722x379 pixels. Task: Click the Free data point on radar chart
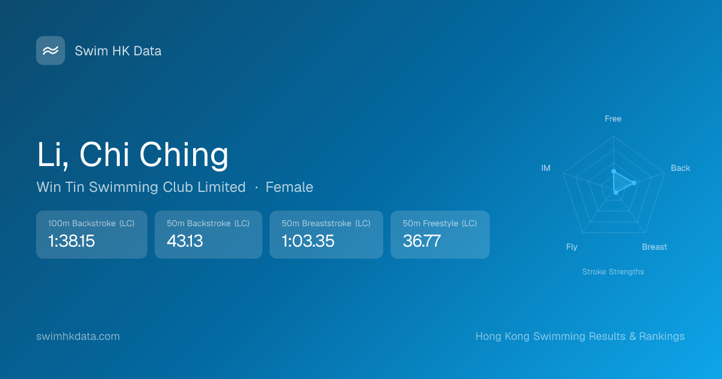tap(613, 171)
